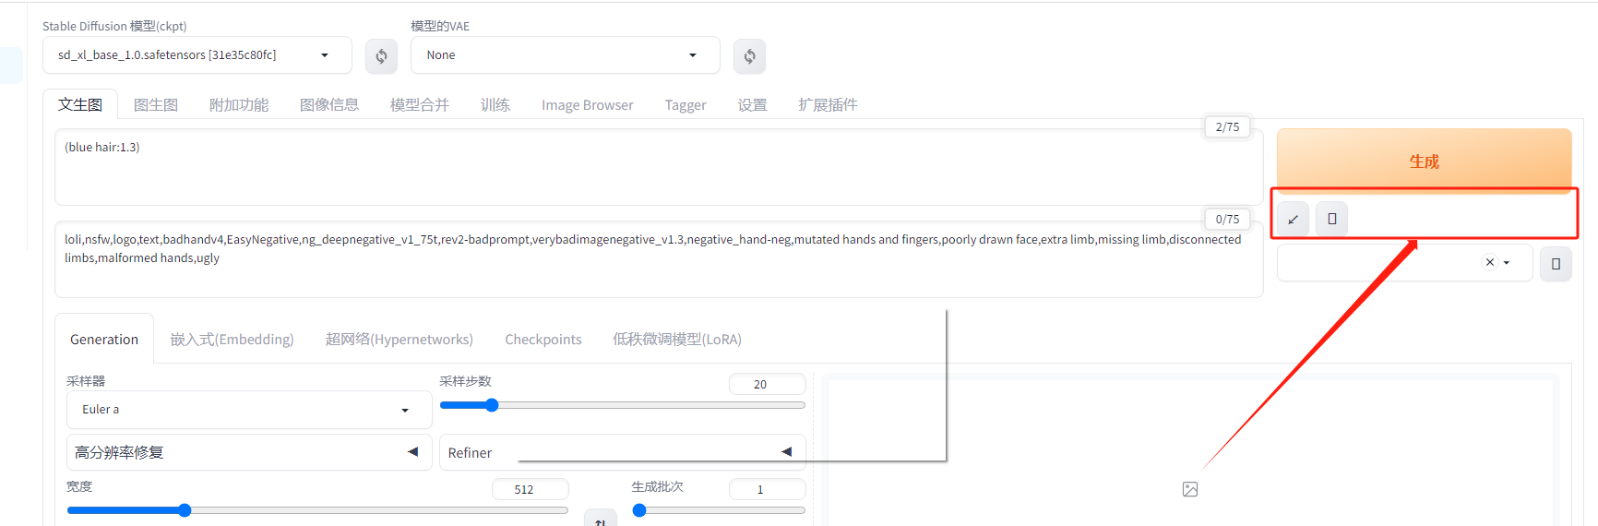Screen dimensions: 1598x526
Task: Click into the negative prompt text area
Action: pyautogui.click(x=659, y=259)
